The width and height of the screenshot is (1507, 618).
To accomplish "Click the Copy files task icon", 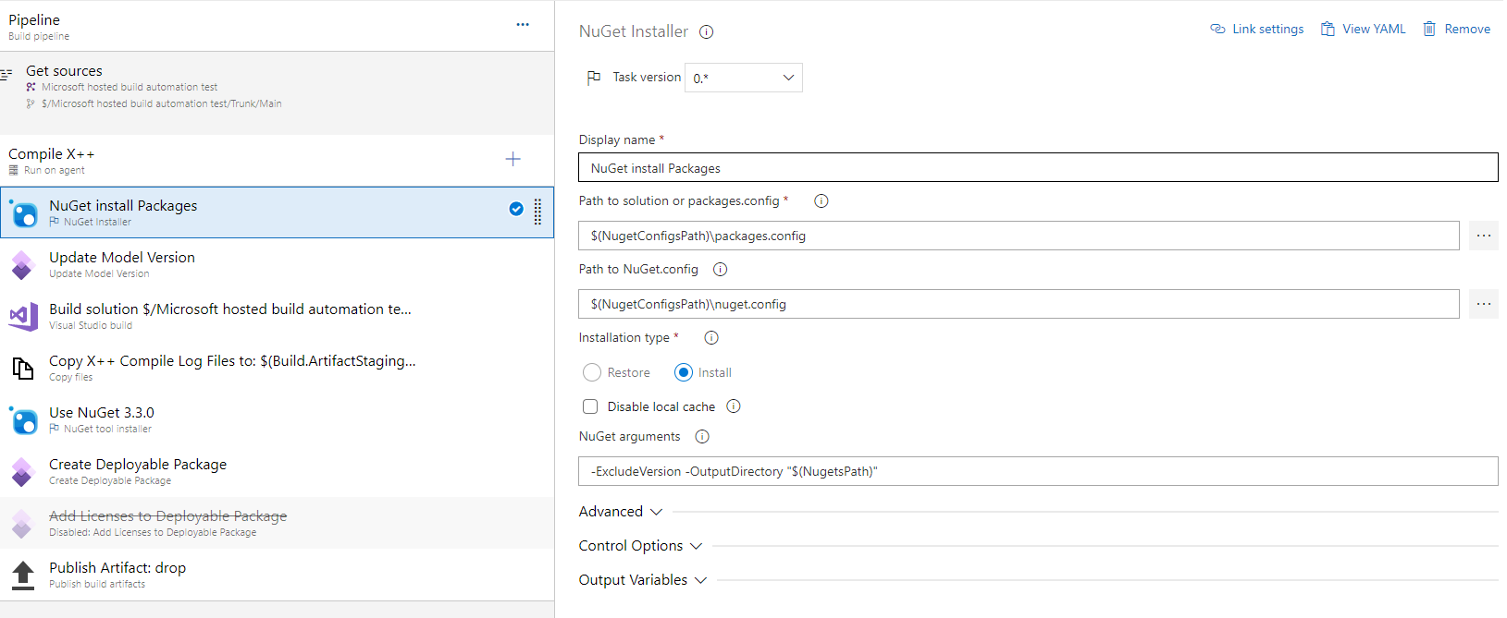I will [23, 369].
